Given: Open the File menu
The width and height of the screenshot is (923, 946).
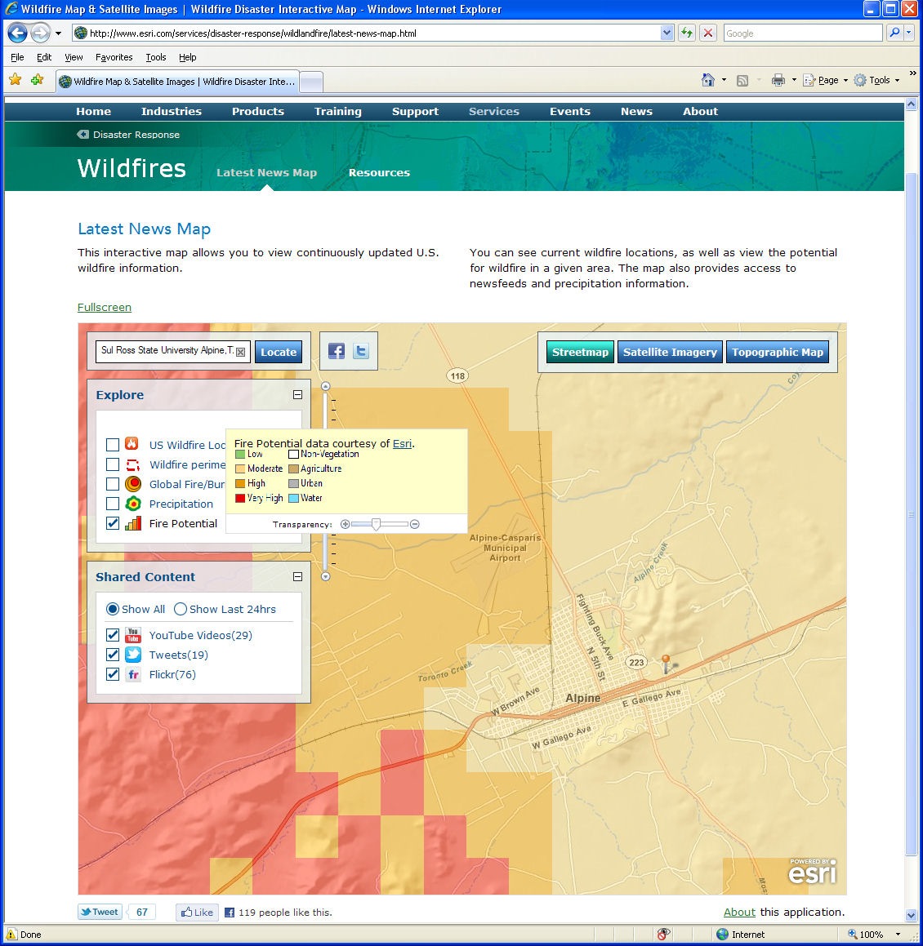Looking at the screenshot, I should (x=17, y=57).
